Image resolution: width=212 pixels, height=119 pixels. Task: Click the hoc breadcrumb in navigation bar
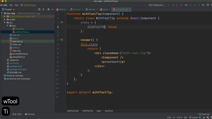[17, 5]
